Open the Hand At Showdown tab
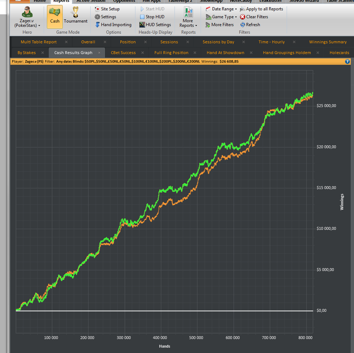 click(226, 53)
